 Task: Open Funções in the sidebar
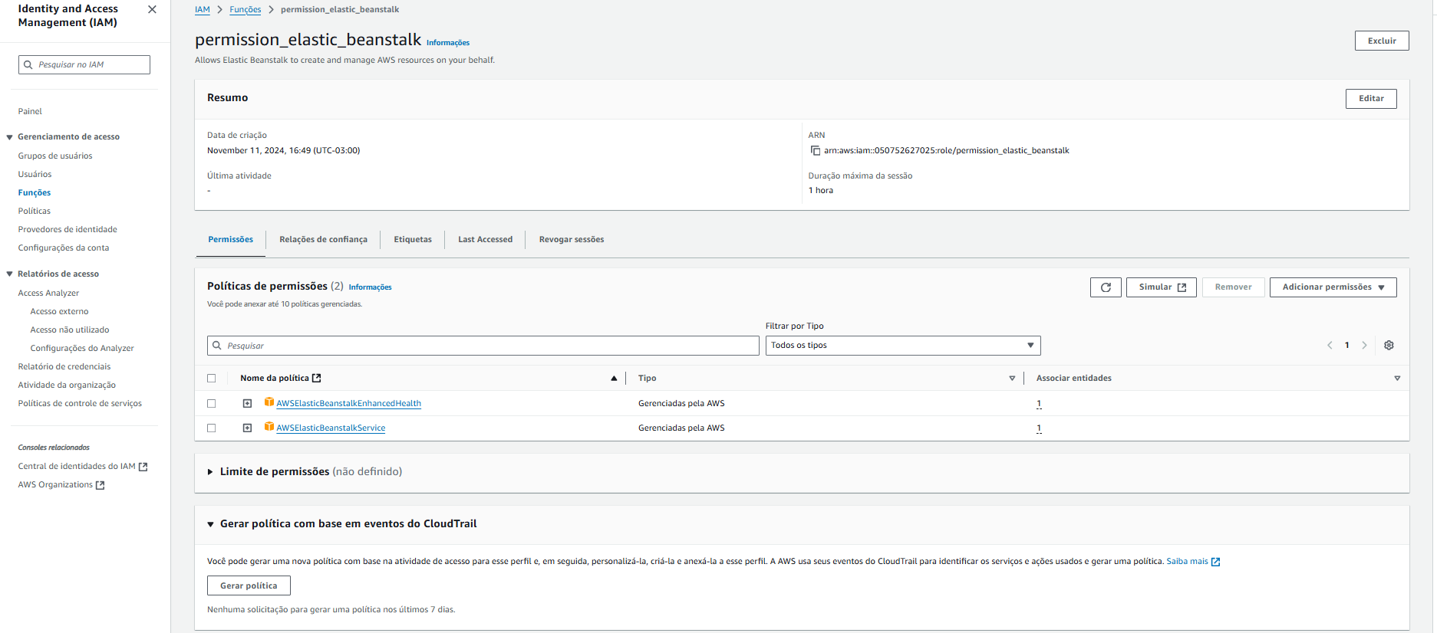pyautogui.click(x=35, y=193)
